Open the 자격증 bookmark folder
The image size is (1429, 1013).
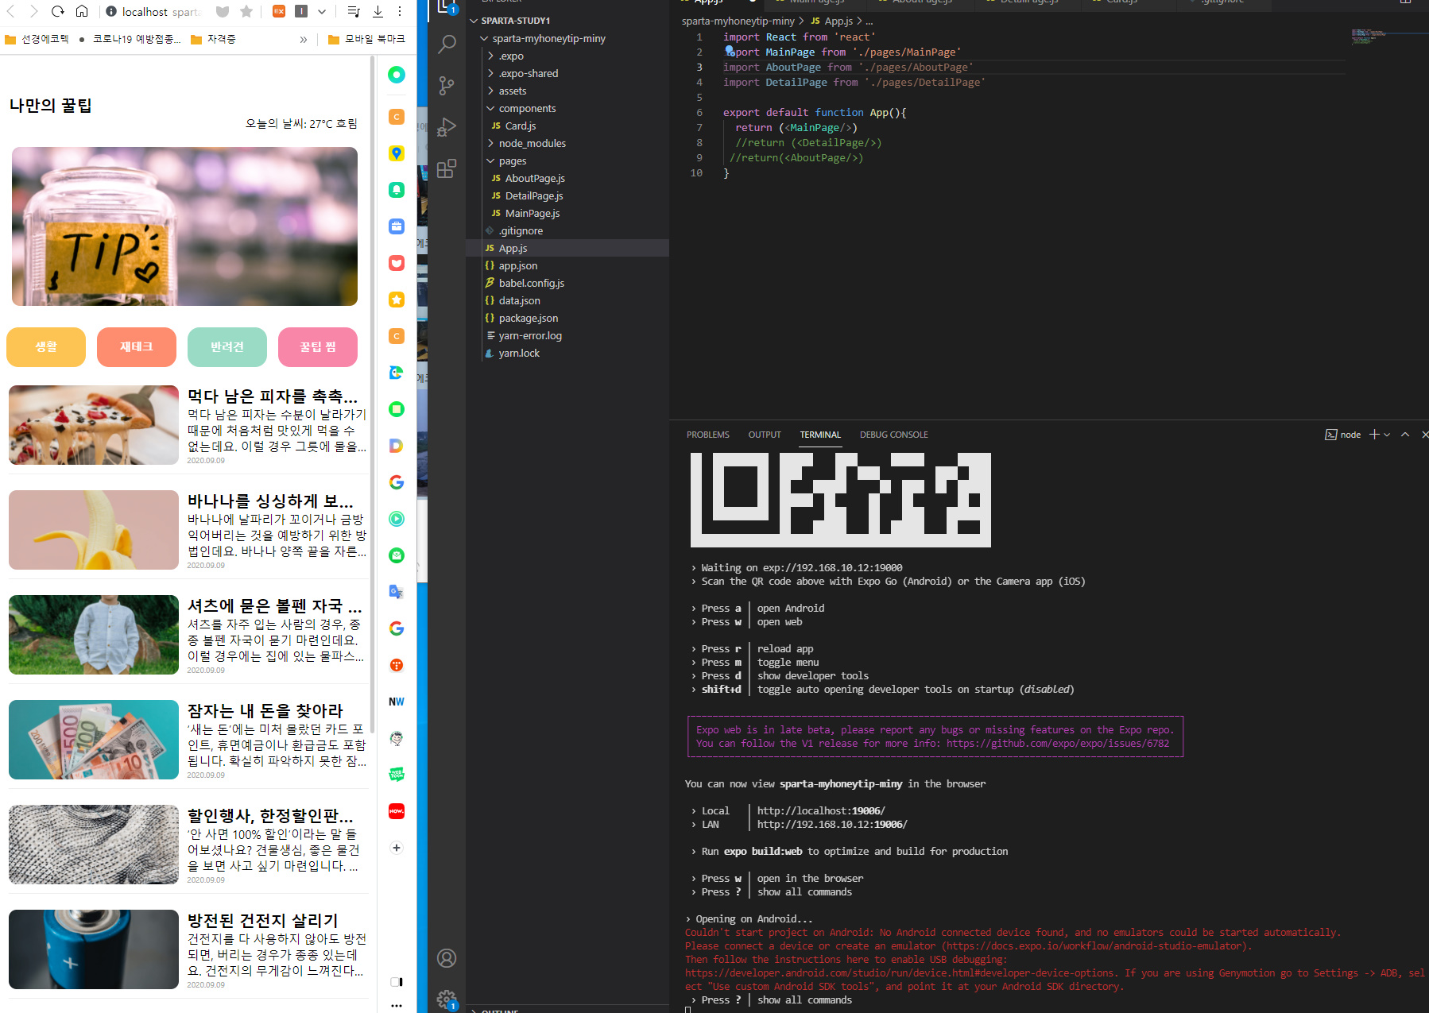tap(213, 39)
